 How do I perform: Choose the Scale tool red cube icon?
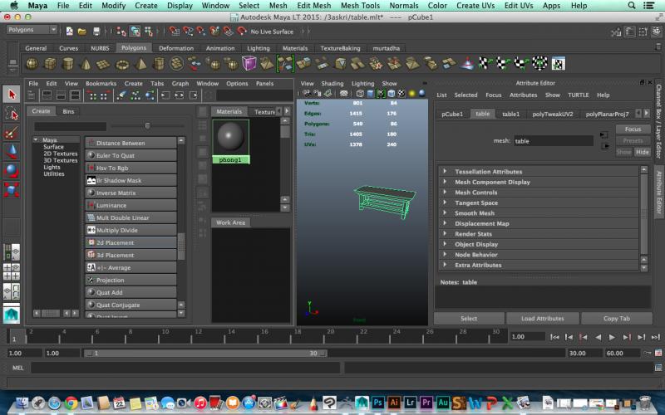(12, 190)
